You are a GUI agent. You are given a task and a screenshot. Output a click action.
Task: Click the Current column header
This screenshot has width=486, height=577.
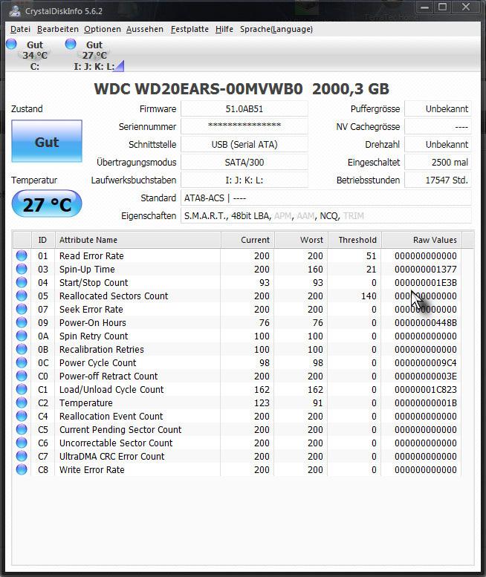pyautogui.click(x=247, y=240)
